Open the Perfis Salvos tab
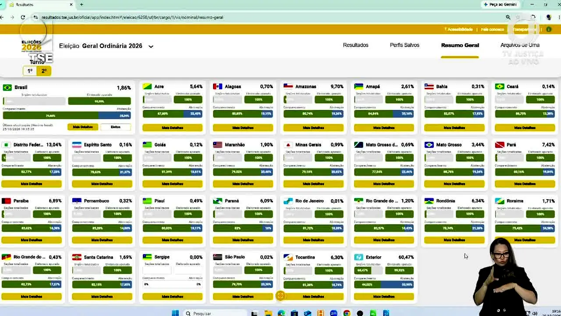Viewport: 561px width, 316px height. (x=405, y=45)
